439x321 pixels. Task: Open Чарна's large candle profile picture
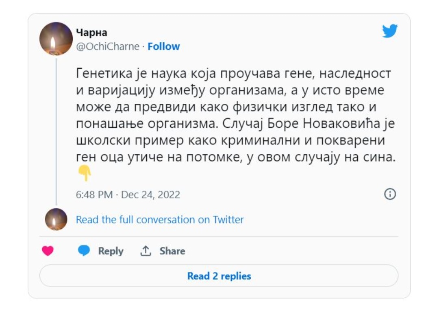tap(56, 39)
